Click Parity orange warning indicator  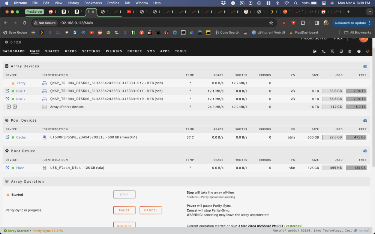(x=13, y=83)
